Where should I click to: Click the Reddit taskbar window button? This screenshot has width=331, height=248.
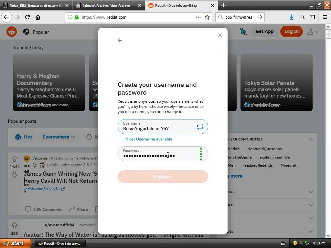click(60, 243)
